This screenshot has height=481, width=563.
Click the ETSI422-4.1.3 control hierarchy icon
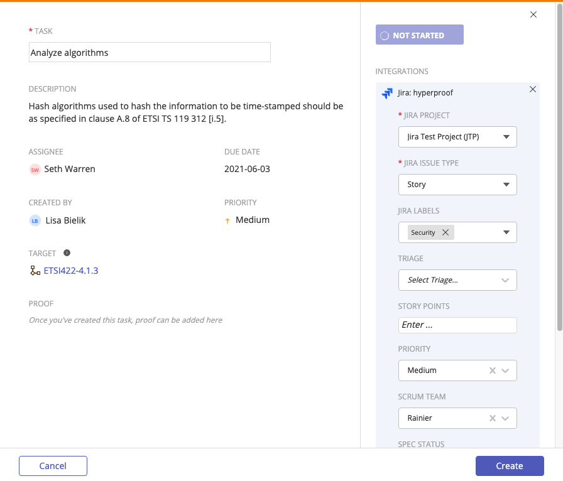click(x=35, y=271)
